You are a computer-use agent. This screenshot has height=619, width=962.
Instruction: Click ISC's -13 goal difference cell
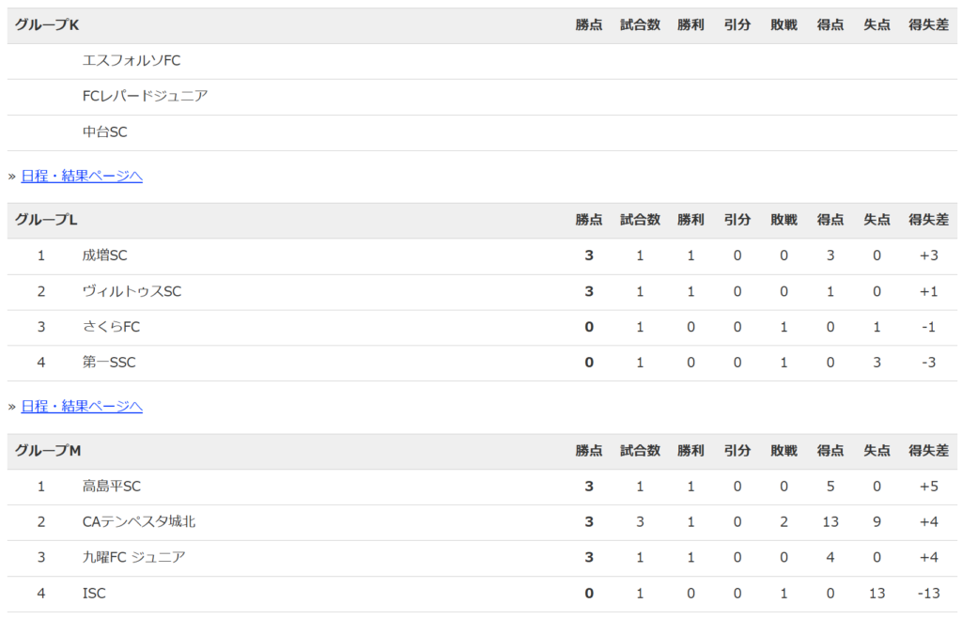pyautogui.click(x=928, y=593)
